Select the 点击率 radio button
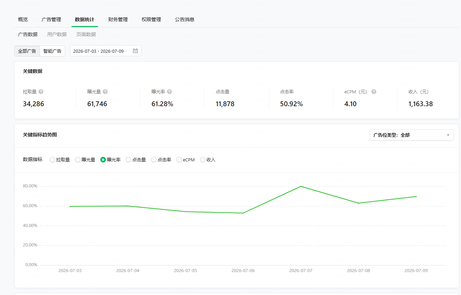The height and width of the screenshot is (295, 461). 154,160
